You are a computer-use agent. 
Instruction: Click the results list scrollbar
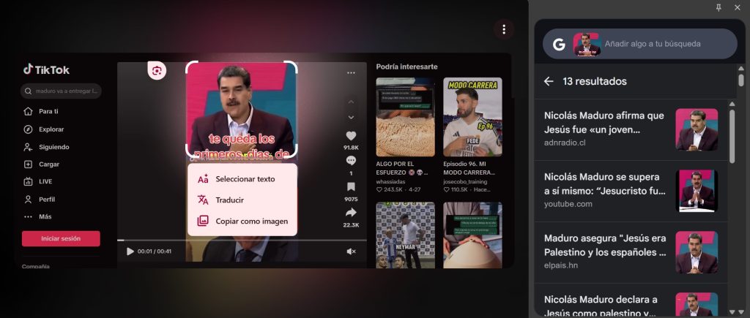click(x=732, y=136)
